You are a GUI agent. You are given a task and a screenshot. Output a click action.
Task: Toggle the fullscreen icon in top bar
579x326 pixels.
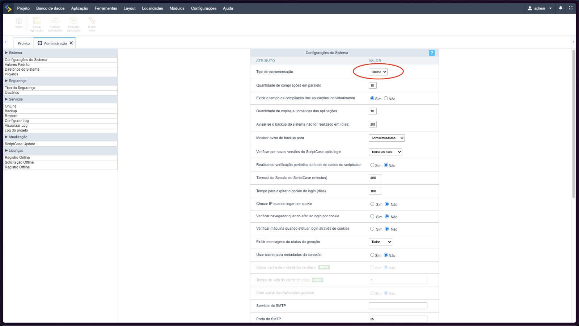(x=571, y=8)
